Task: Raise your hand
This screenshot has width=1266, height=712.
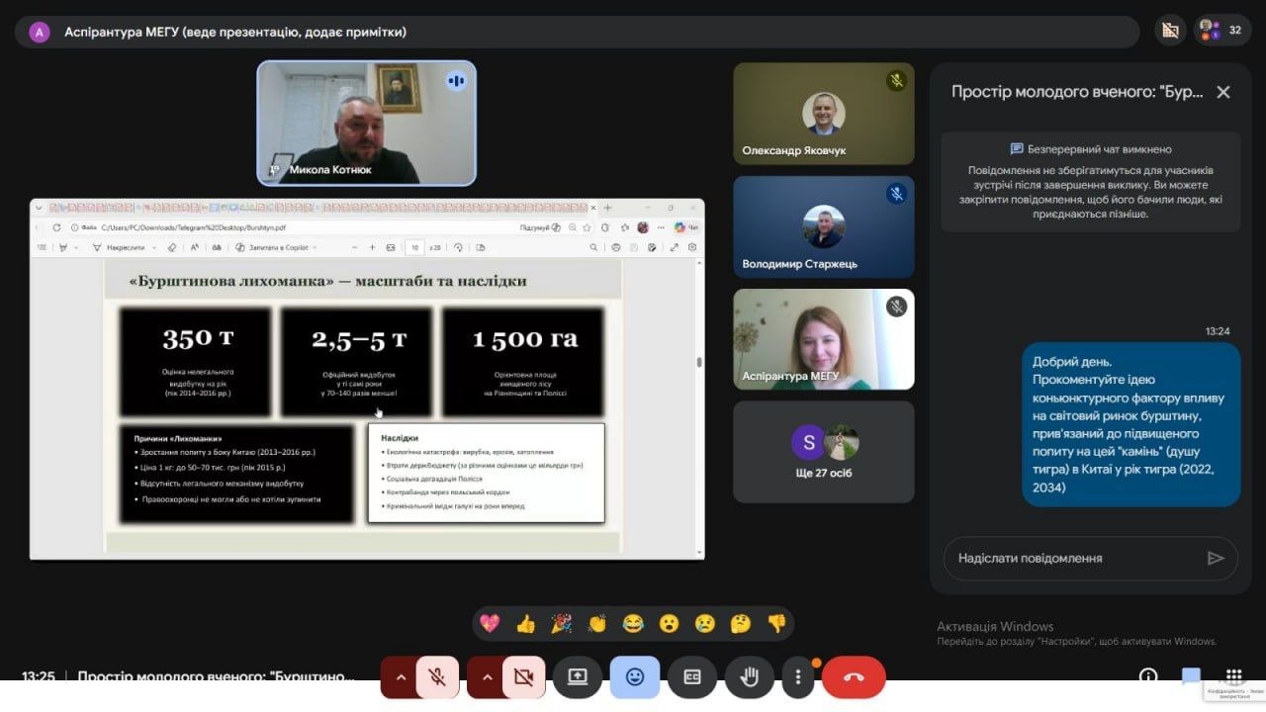Action: pyautogui.click(x=749, y=677)
